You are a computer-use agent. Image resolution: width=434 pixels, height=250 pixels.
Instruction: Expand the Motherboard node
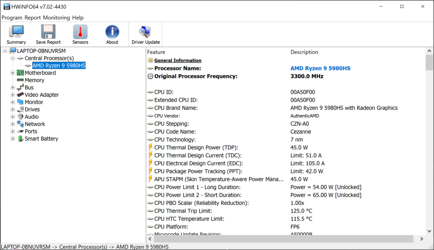pos(13,73)
